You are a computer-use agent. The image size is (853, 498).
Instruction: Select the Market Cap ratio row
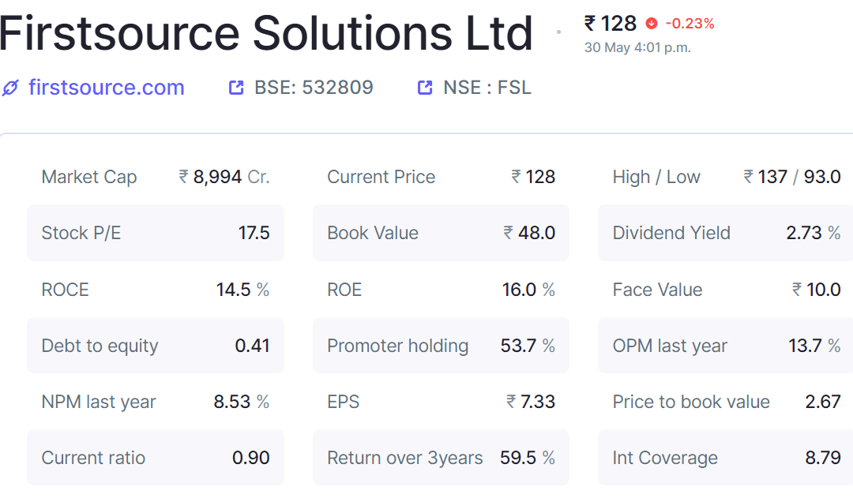click(x=156, y=177)
